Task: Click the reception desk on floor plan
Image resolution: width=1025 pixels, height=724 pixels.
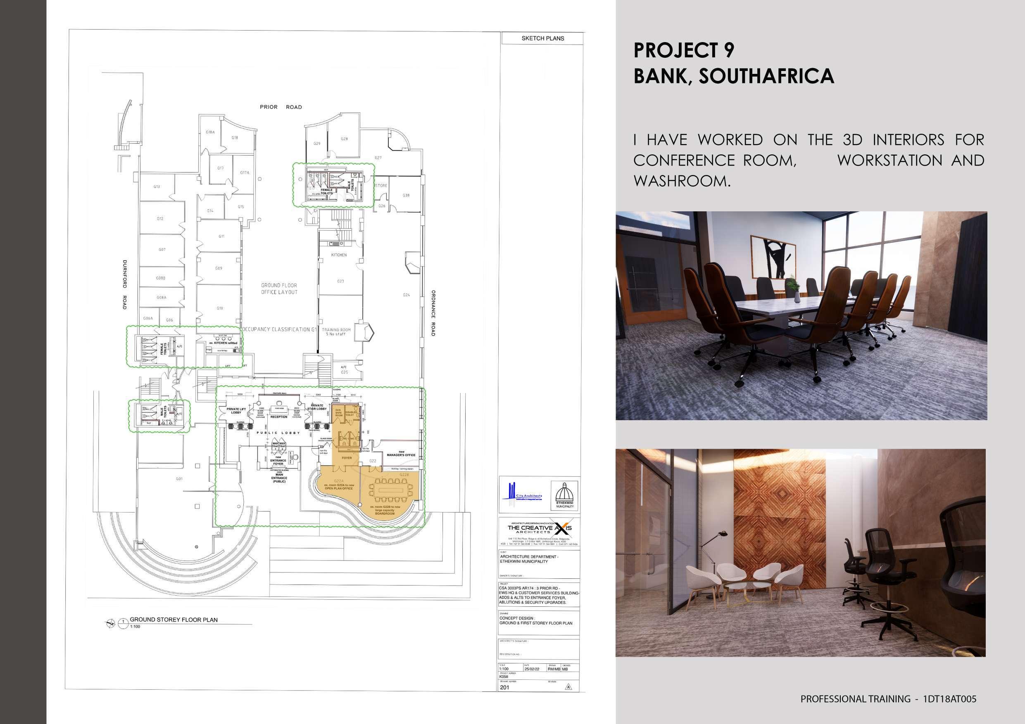Action: [x=280, y=409]
